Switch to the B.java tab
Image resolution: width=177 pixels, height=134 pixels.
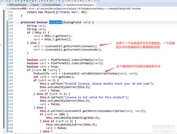pyautogui.click(x=34, y=5)
